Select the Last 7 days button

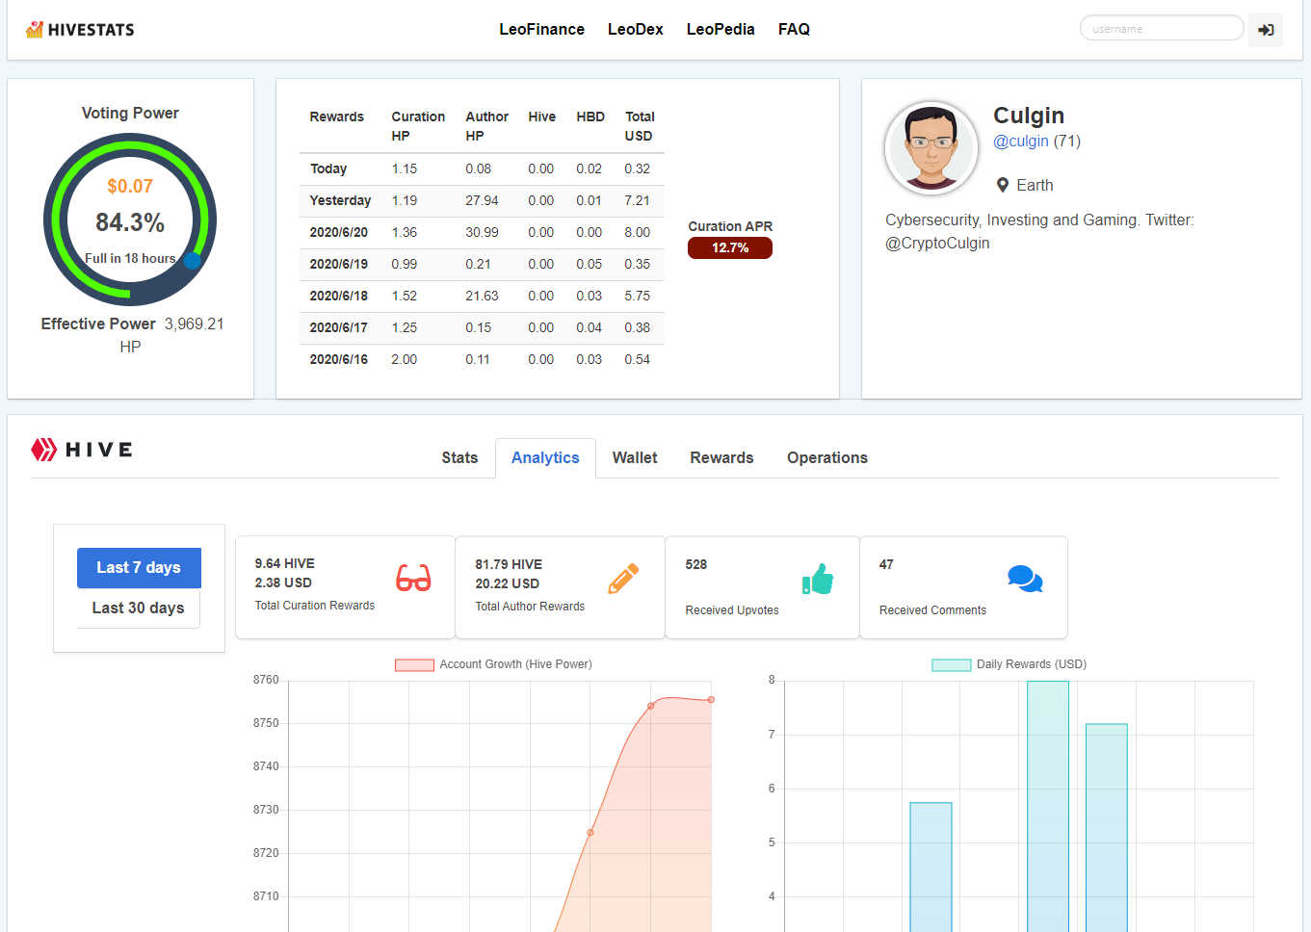coord(139,568)
